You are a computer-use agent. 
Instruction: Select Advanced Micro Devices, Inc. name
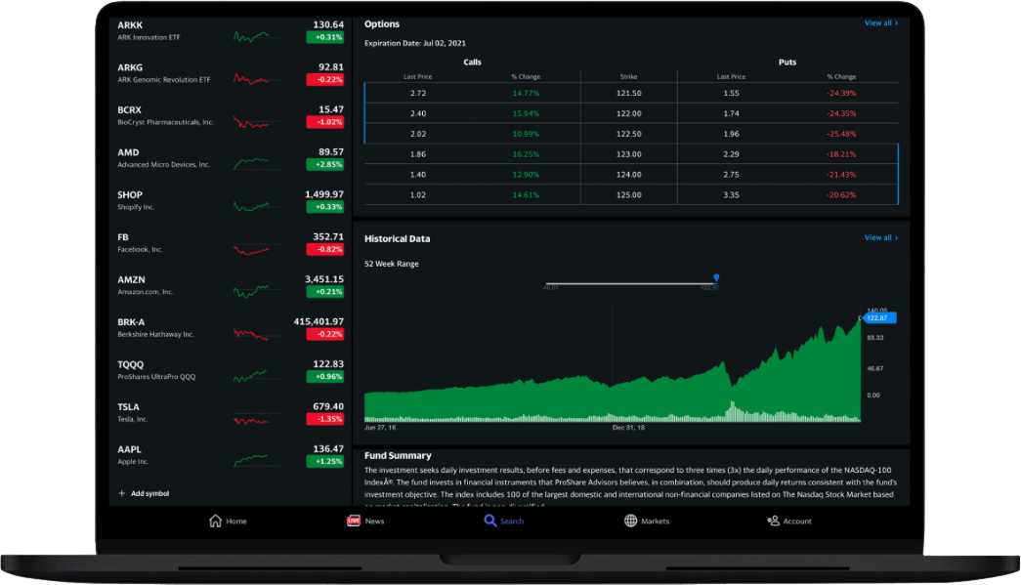coord(163,165)
